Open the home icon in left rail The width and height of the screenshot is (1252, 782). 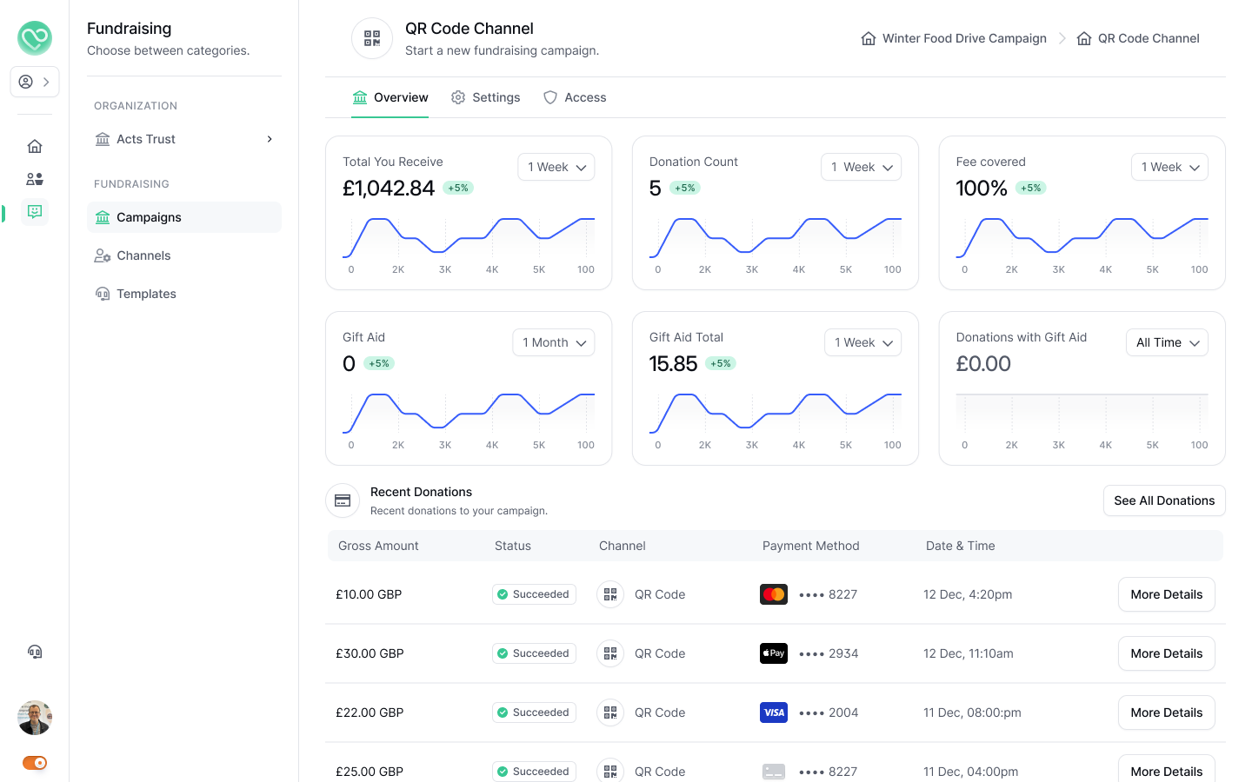35,146
